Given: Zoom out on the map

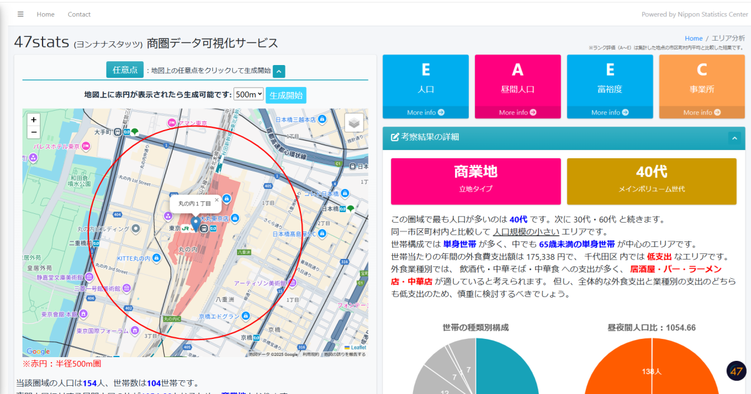Looking at the screenshot, I should coord(33,132).
